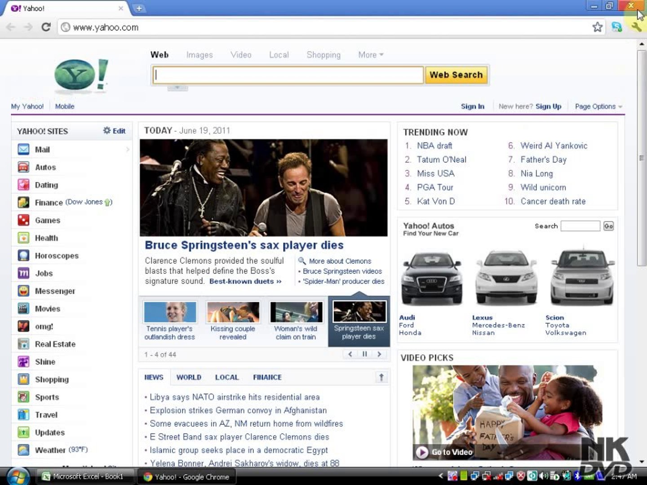Open the Travel suitcase icon
Screen dimensions: 647x485
tap(23, 414)
